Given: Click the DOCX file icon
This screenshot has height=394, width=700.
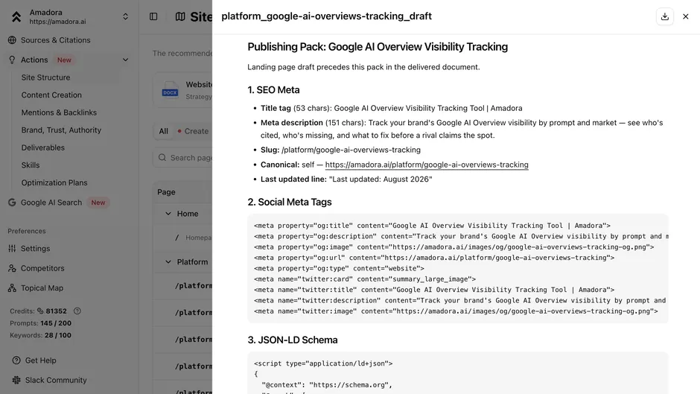Looking at the screenshot, I should point(170,90).
